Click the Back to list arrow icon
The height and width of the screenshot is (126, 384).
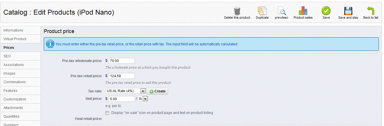[370, 11]
